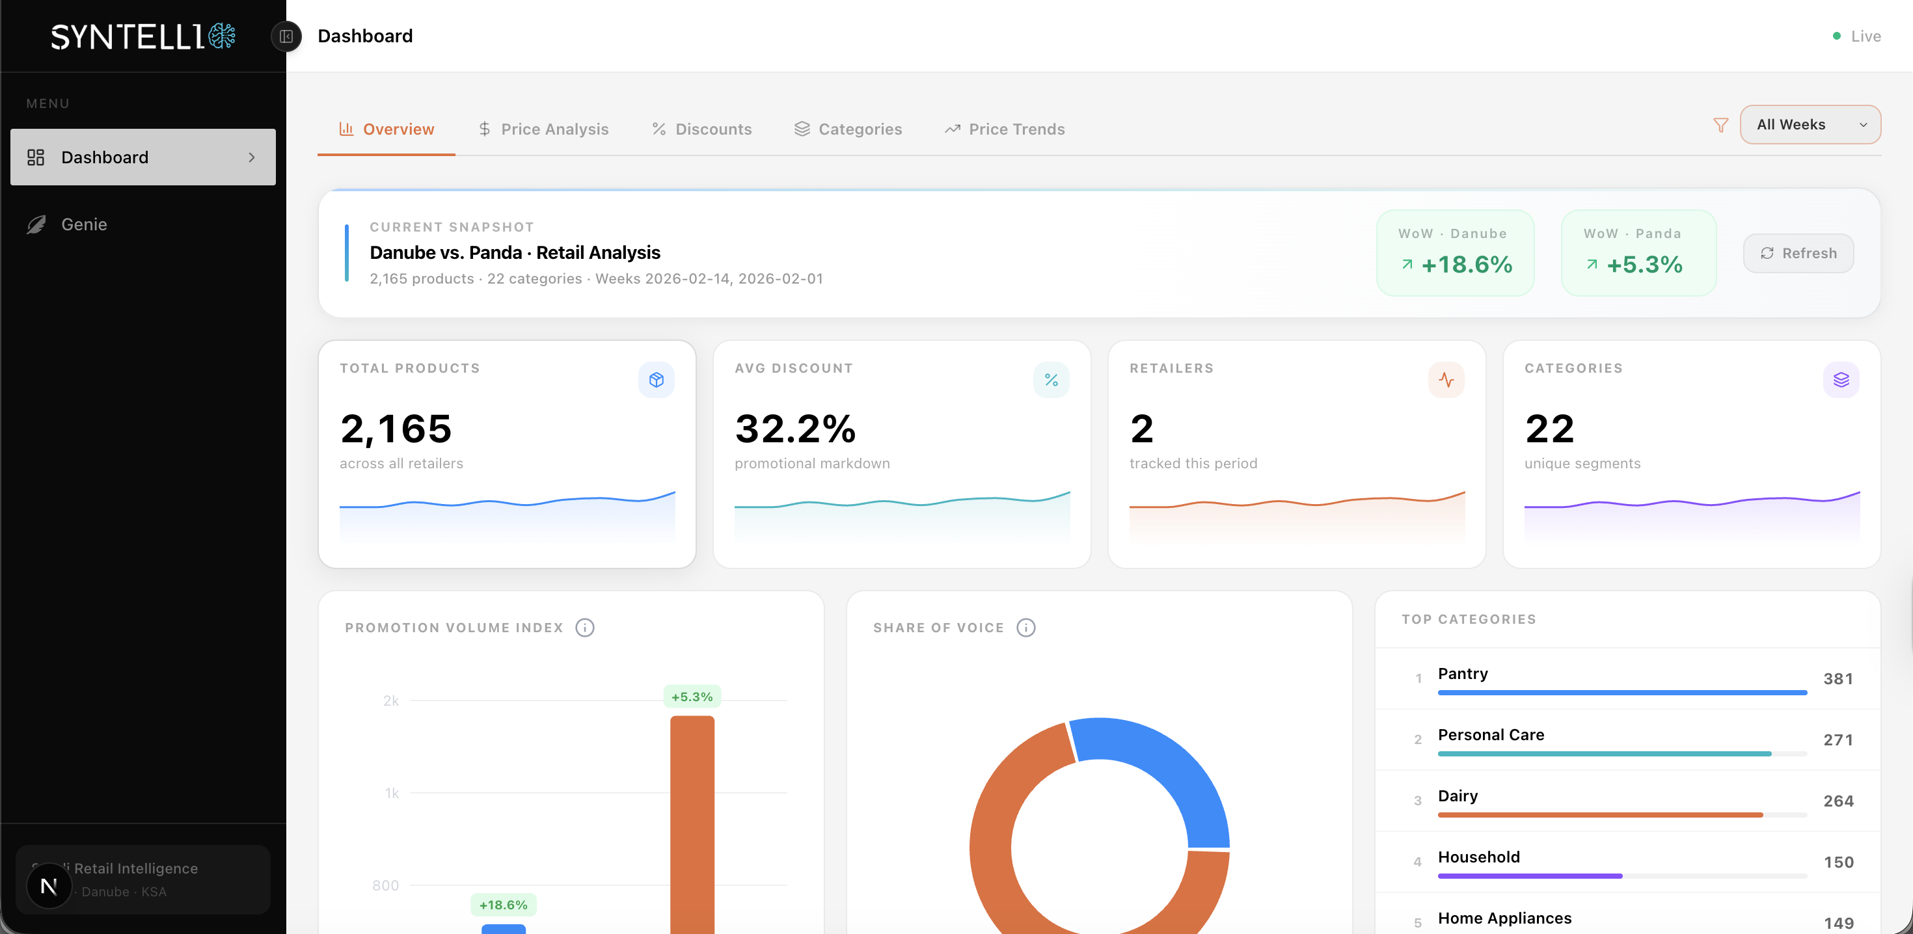Click the Household category progress bar
The width and height of the screenshot is (1913, 934).
(1622, 876)
